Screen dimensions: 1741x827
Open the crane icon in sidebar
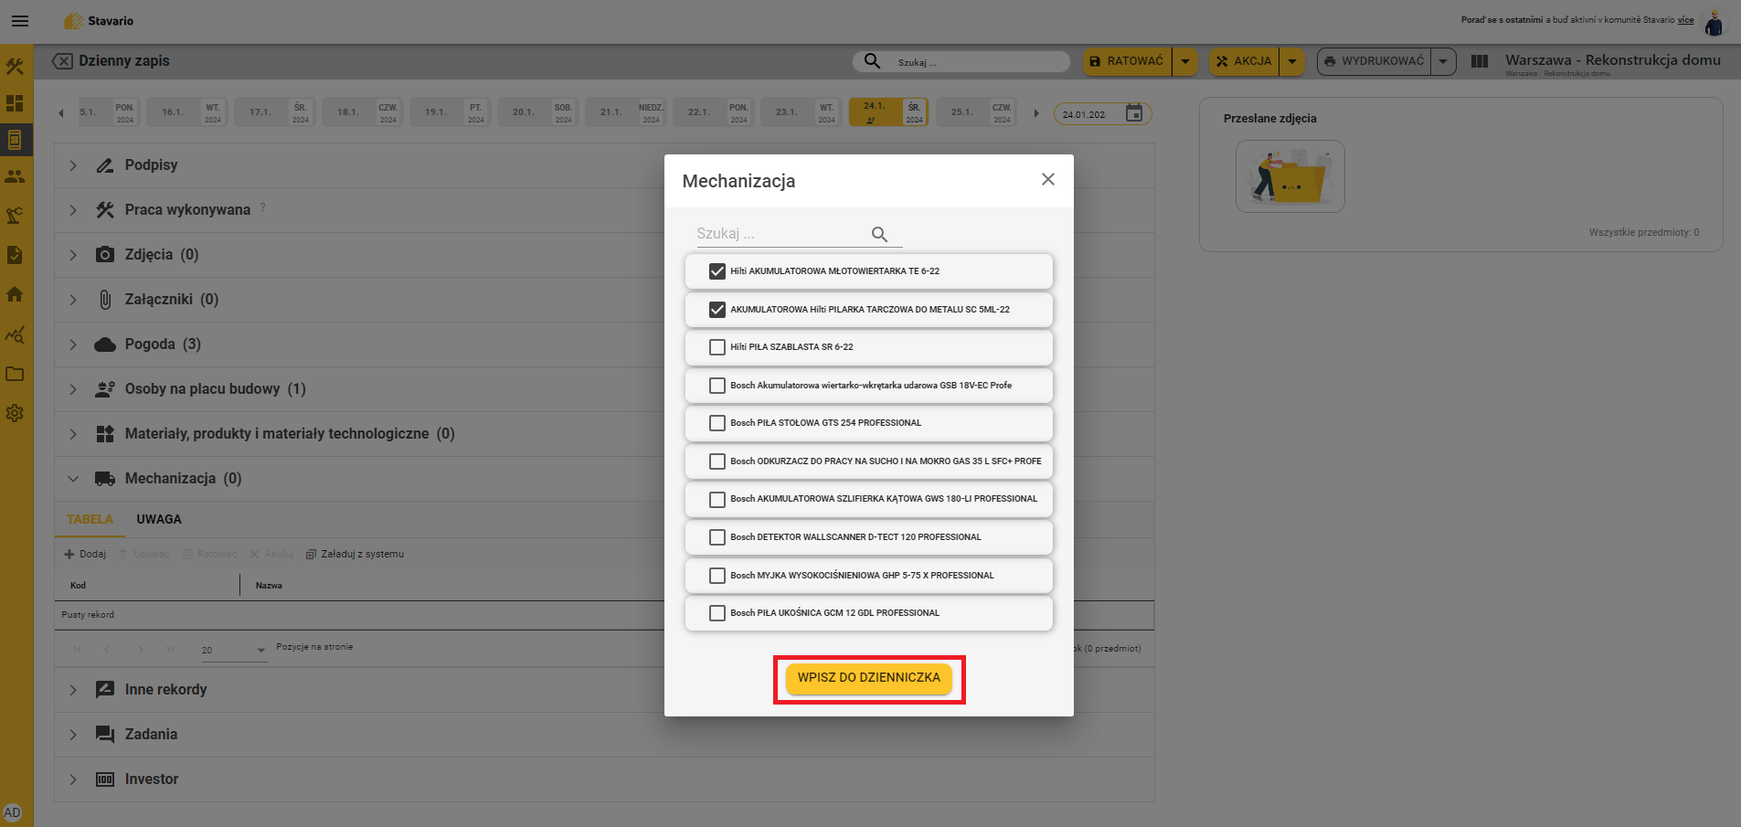15,216
